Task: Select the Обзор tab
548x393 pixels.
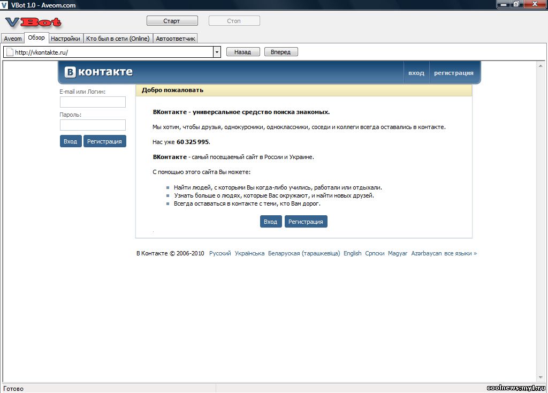Action: (x=36, y=38)
